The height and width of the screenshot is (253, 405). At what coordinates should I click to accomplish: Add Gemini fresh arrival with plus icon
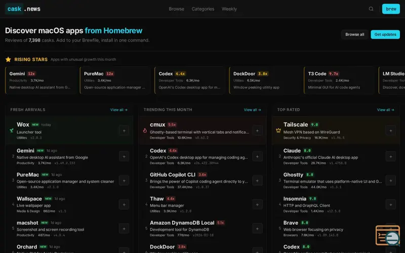coord(124,156)
